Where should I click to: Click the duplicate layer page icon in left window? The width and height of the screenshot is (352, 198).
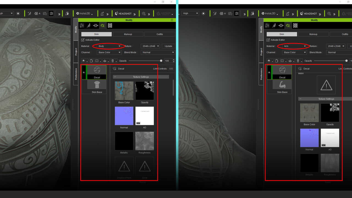[x=91, y=61]
